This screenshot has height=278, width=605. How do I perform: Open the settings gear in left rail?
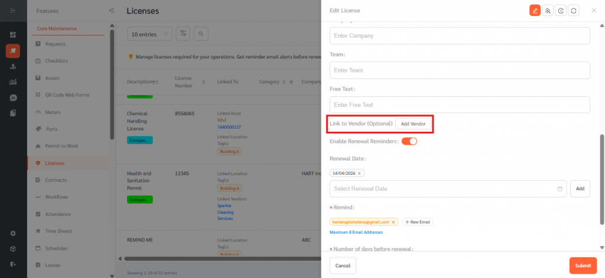click(x=13, y=233)
